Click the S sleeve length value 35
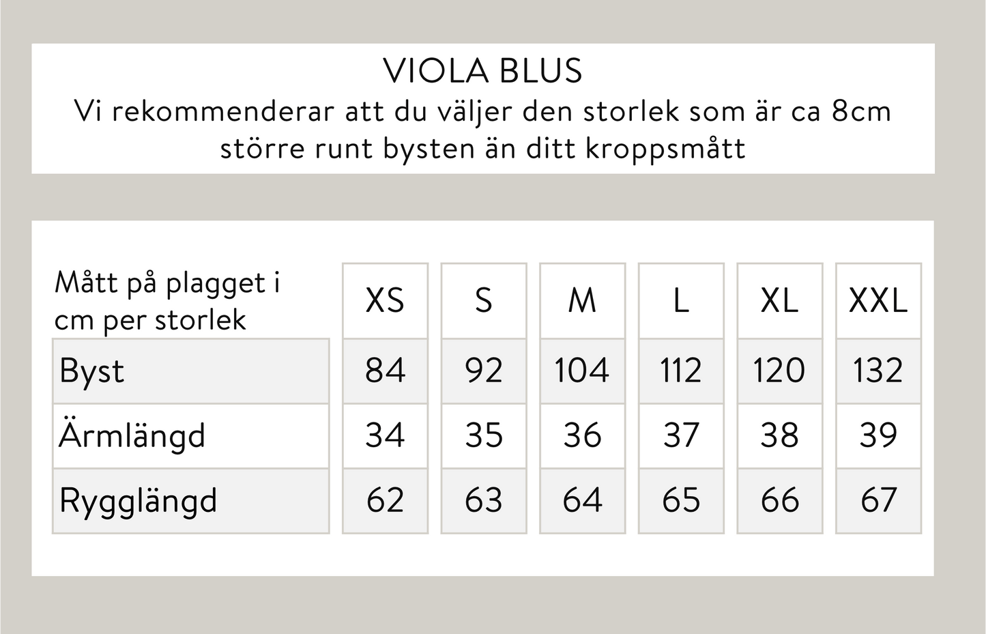The height and width of the screenshot is (634, 986). 483,435
